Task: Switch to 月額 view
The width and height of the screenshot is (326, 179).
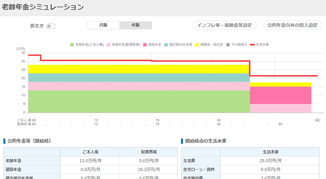Action: [x=103, y=25]
